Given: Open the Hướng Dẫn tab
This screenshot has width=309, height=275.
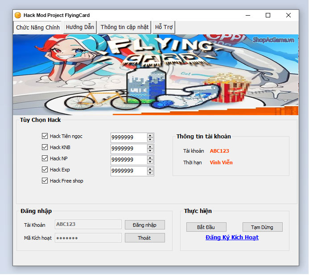Looking at the screenshot, I should 80,27.
